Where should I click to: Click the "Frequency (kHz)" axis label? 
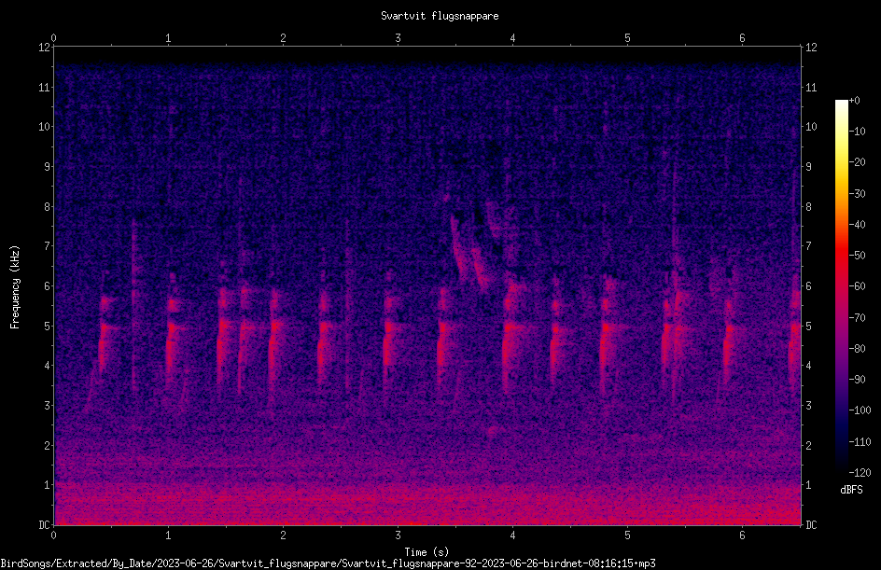click(x=15, y=287)
